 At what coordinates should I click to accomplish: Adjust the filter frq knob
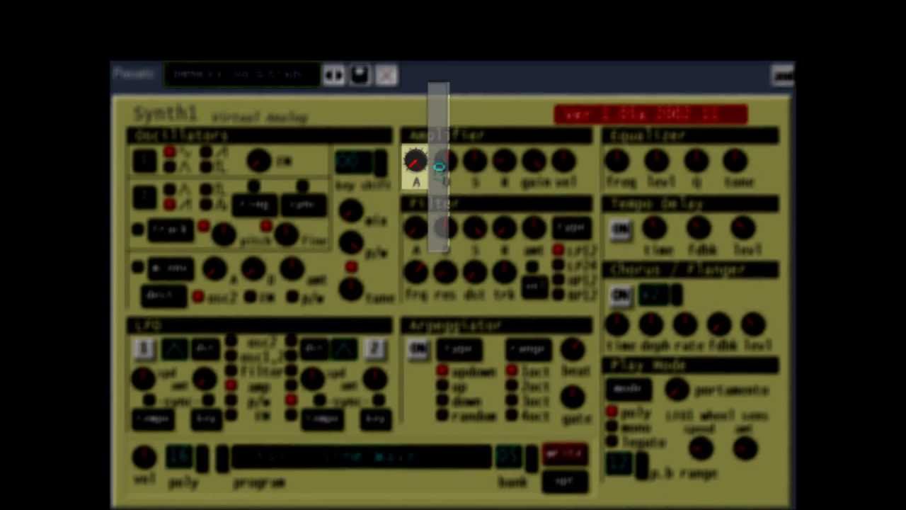pos(415,271)
